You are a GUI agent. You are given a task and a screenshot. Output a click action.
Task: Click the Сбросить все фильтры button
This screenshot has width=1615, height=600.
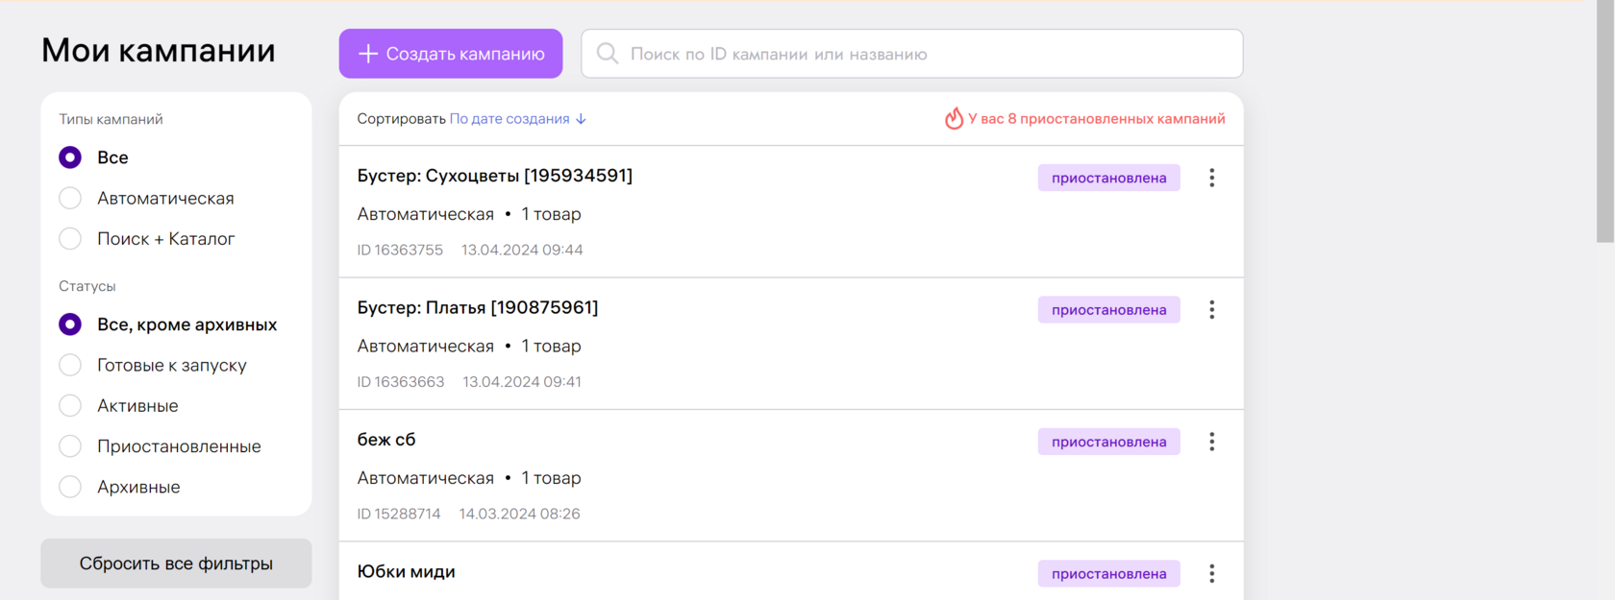176,564
